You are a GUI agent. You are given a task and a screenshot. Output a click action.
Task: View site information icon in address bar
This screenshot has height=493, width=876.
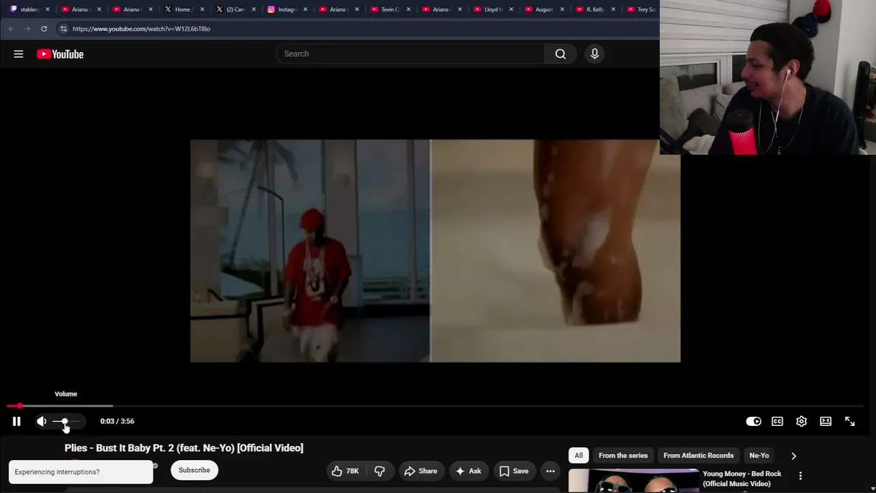coord(63,29)
